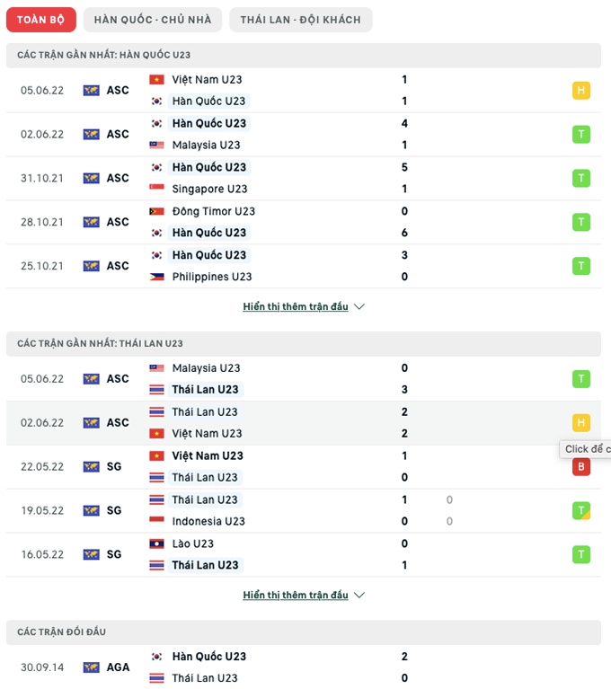Click 'Hiển thị thêm trận đấu' under the Thái Lan section
Image resolution: width=611 pixels, height=689 pixels.
coord(295,595)
